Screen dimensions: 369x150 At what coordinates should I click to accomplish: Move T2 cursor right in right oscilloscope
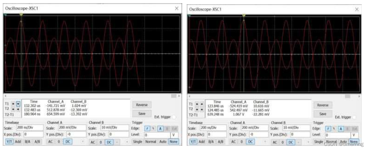(201, 109)
